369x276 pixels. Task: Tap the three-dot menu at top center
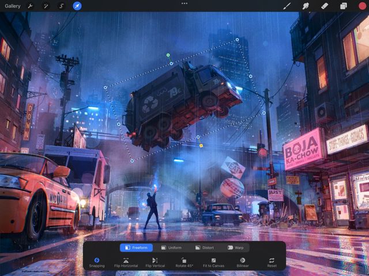[x=184, y=3]
